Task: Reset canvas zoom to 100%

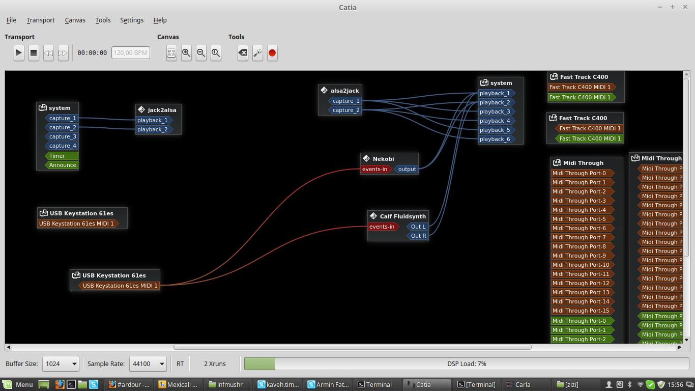Action: pos(216,52)
